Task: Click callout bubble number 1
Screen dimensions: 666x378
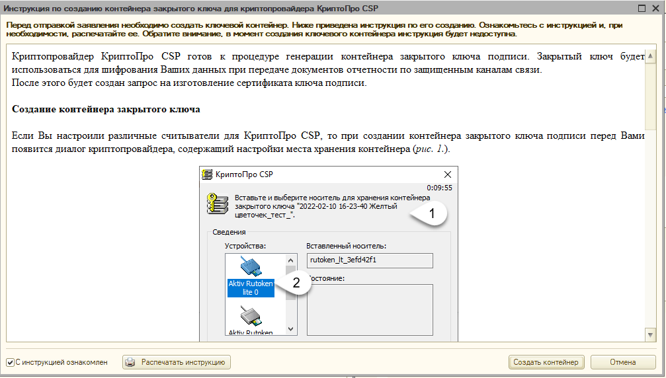Action: (432, 214)
